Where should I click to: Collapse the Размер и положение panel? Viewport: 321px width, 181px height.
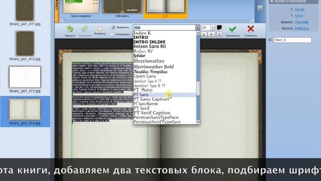[272, 2]
